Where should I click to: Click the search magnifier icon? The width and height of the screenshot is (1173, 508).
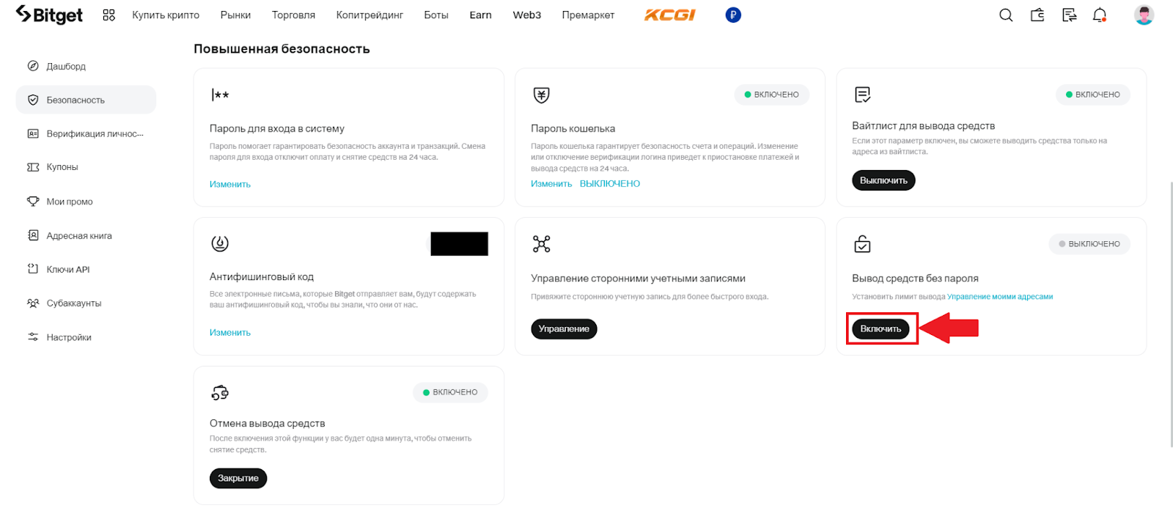click(1006, 15)
